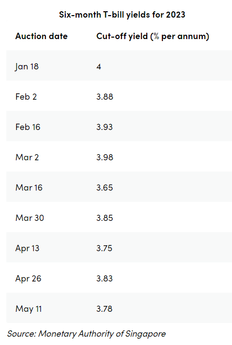Screen dimensions: 232x345
Task: Select the Apr 13 date cell
Action: [27, 248]
